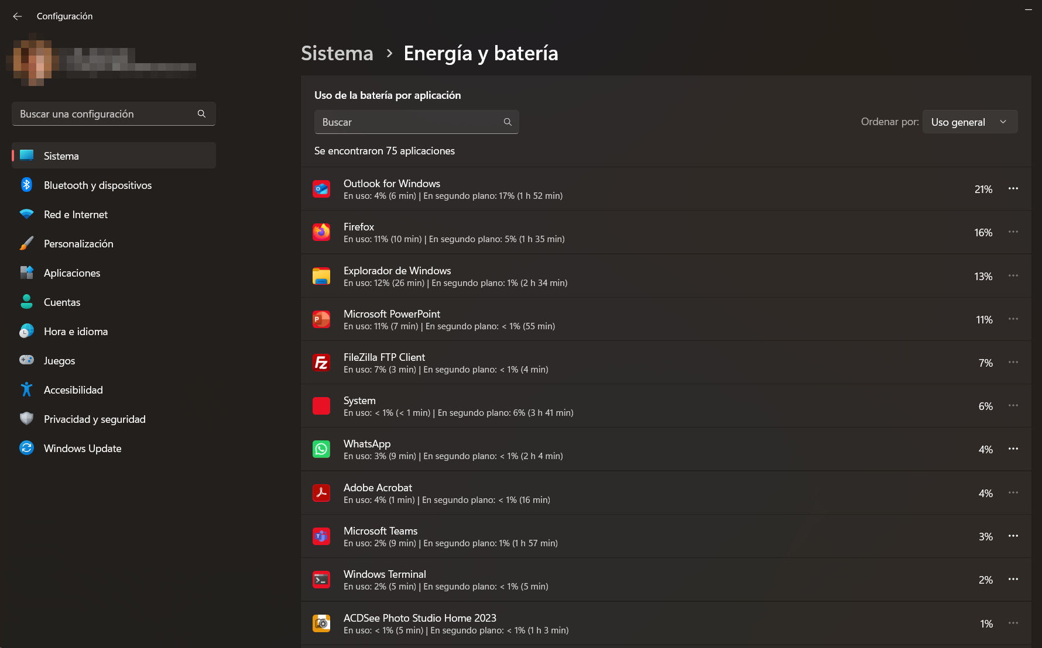Focus the Buscar field for battery apps
The width and height of the screenshot is (1042, 648).
(416, 122)
